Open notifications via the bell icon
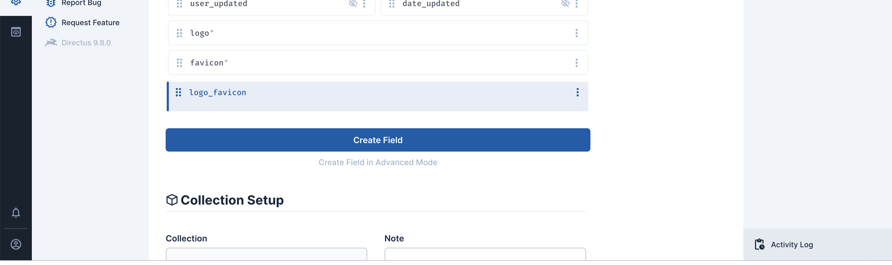Screen dimensions: 892x265 tap(16, 213)
